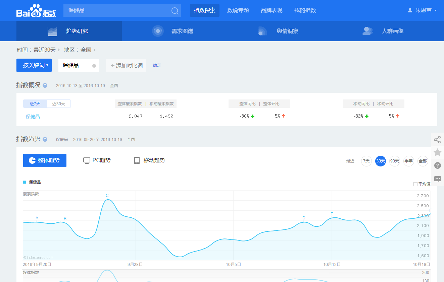444x282 pixels.
Task: Click the 整体同比 column header
Action: pyautogui.click(x=247, y=104)
